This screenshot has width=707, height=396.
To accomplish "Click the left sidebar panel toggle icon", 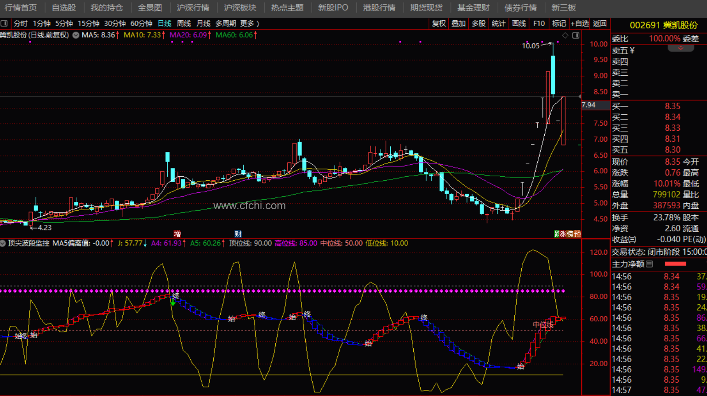I will (x=4, y=23).
